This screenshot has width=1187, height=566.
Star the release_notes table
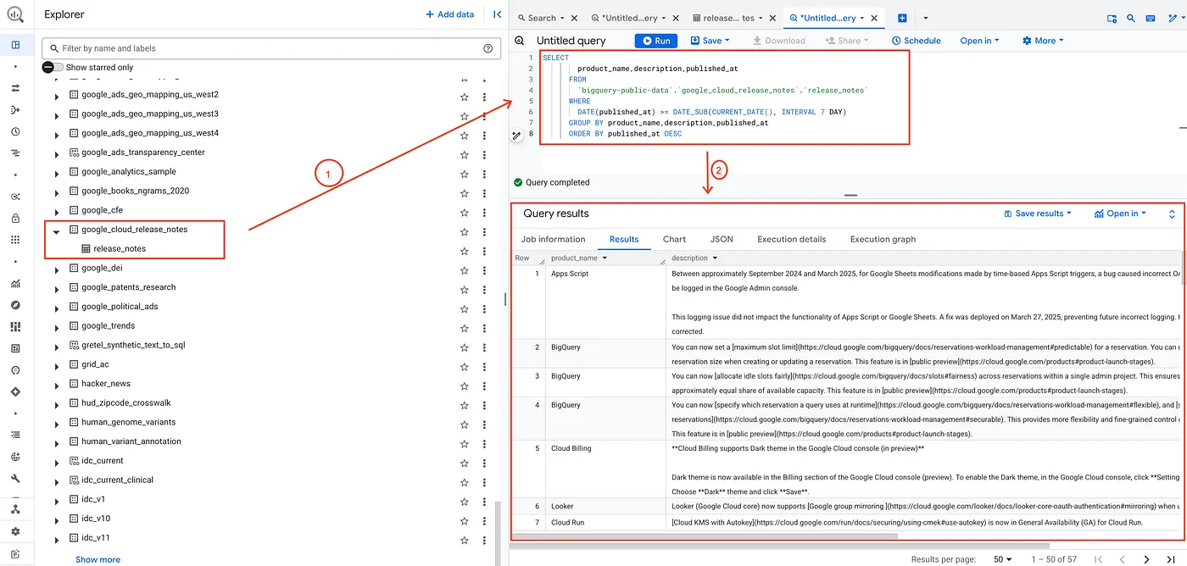pos(464,249)
